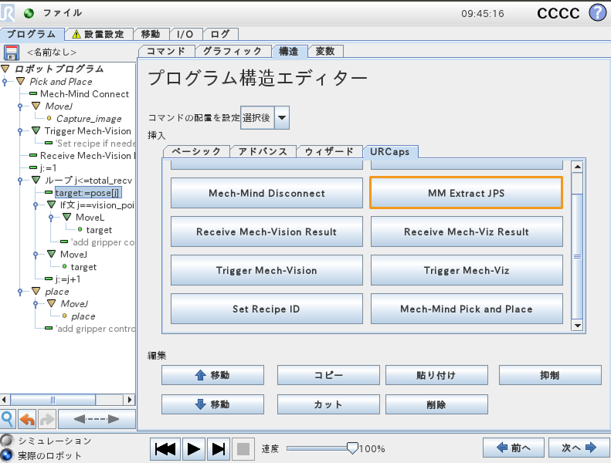The width and height of the screenshot is (611, 463).
Task: Move selected command up
Action: pyautogui.click(x=212, y=375)
